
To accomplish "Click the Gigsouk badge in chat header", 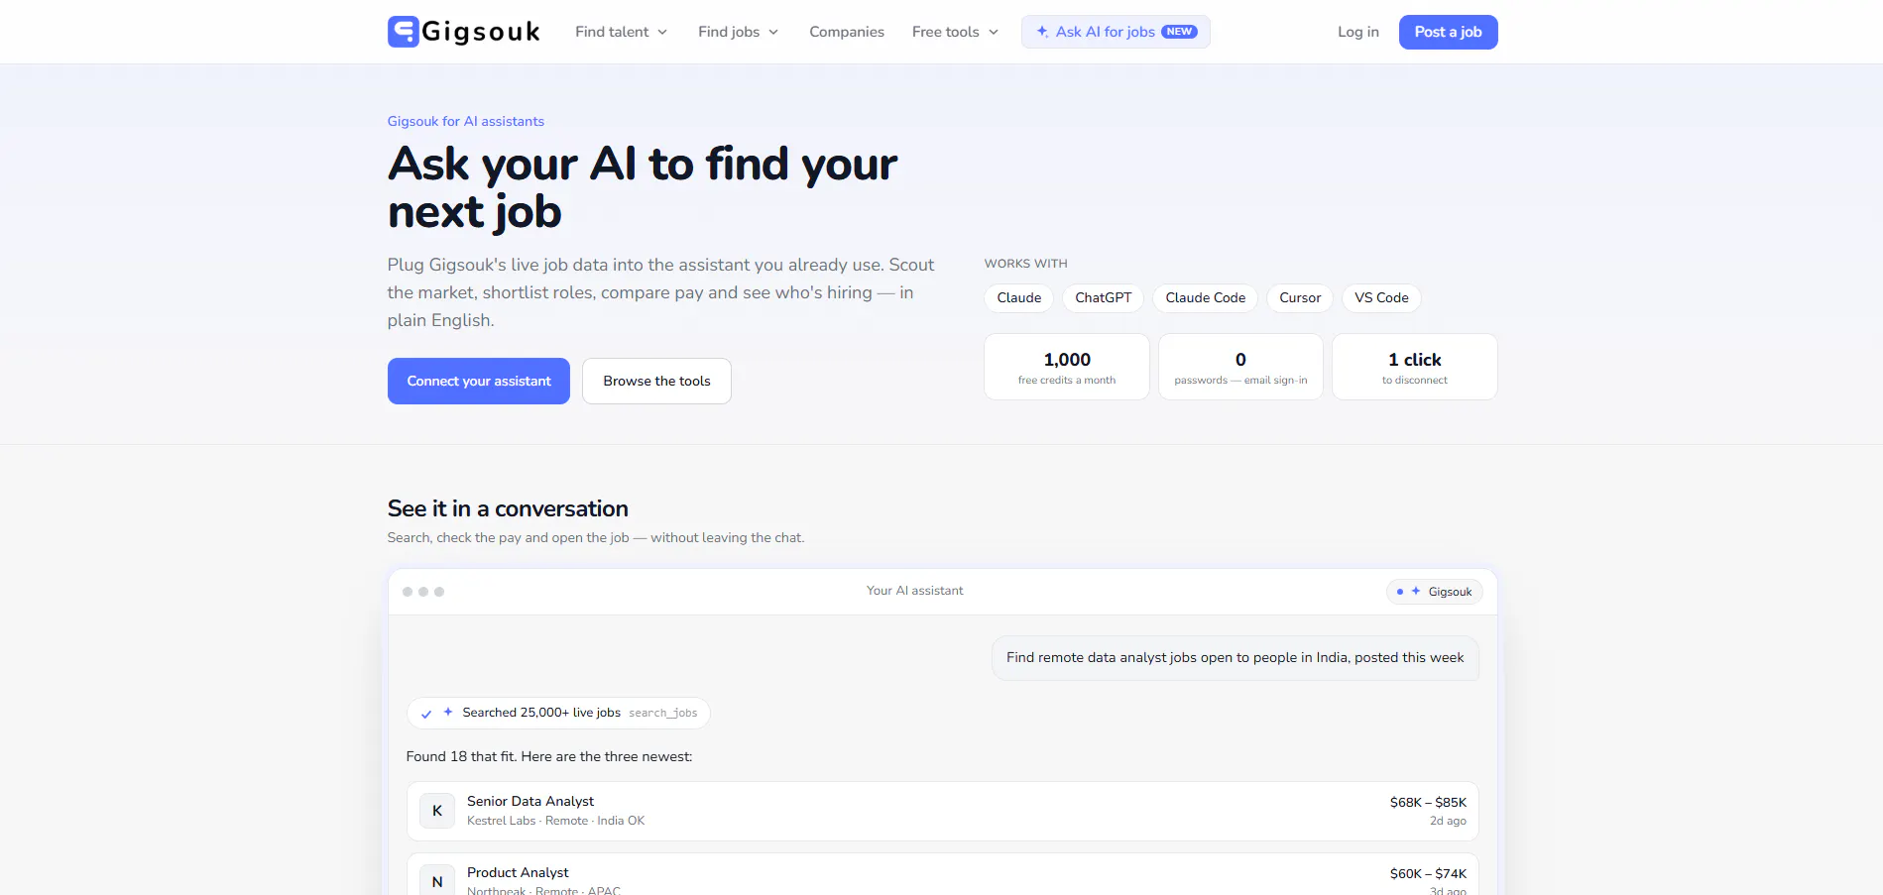I will 1435,592.
